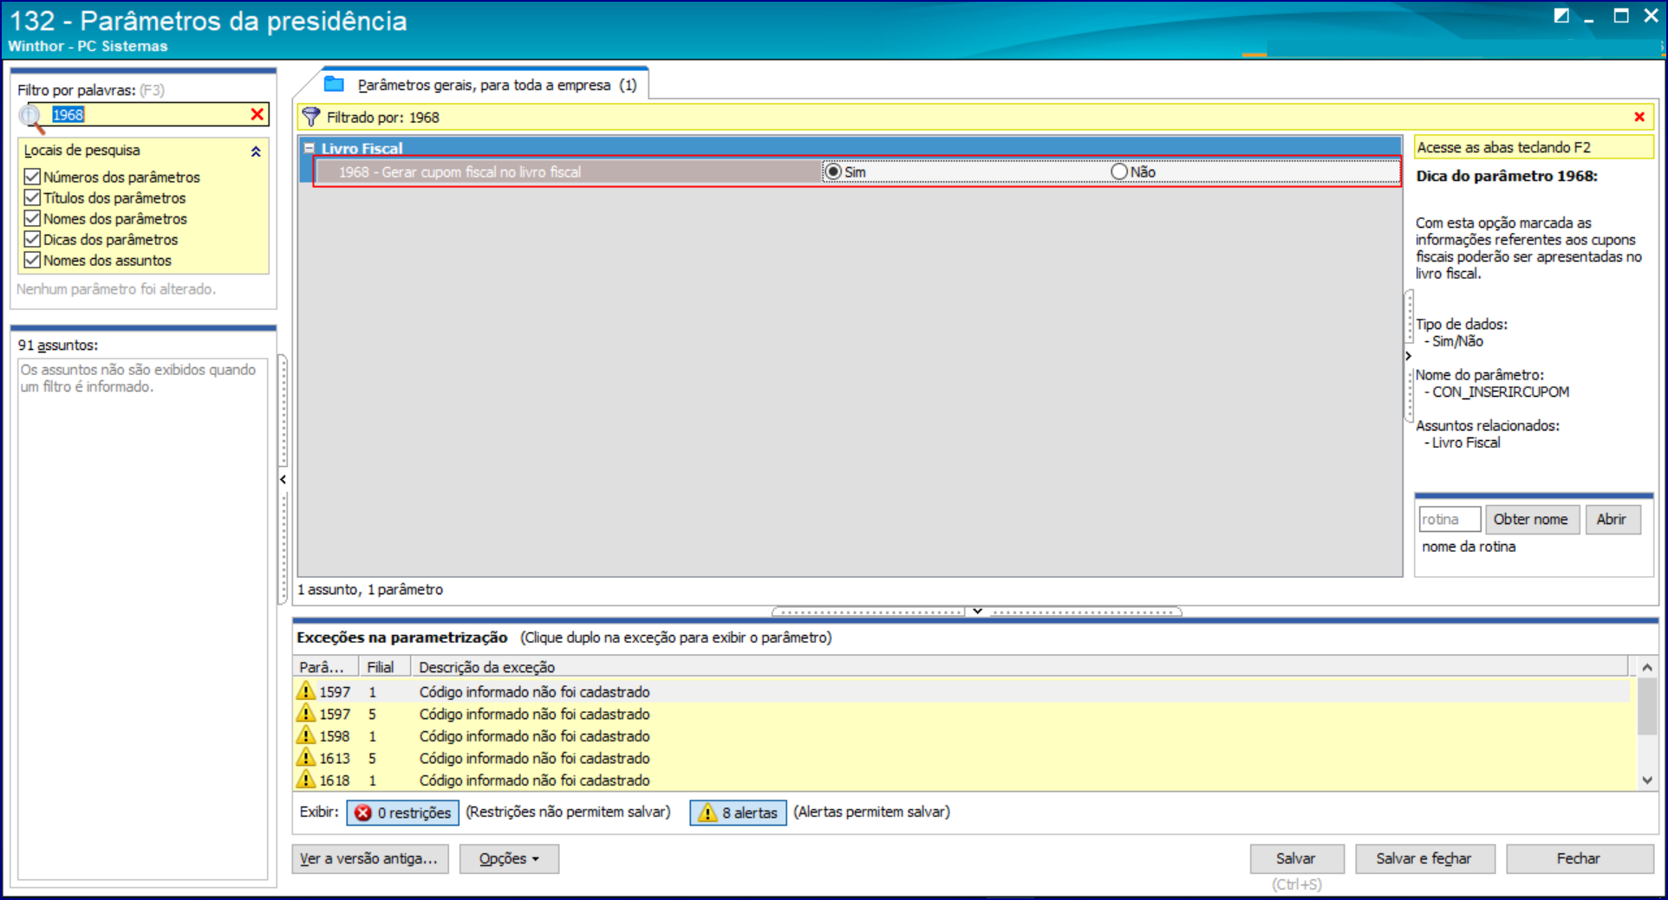
Task: Click the exceptions list scrollbar thumb
Action: click(x=1647, y=706)
